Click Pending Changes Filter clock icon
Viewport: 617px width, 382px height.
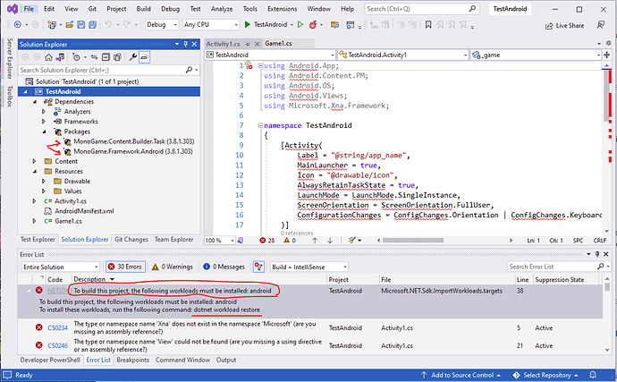pos(76,57)
